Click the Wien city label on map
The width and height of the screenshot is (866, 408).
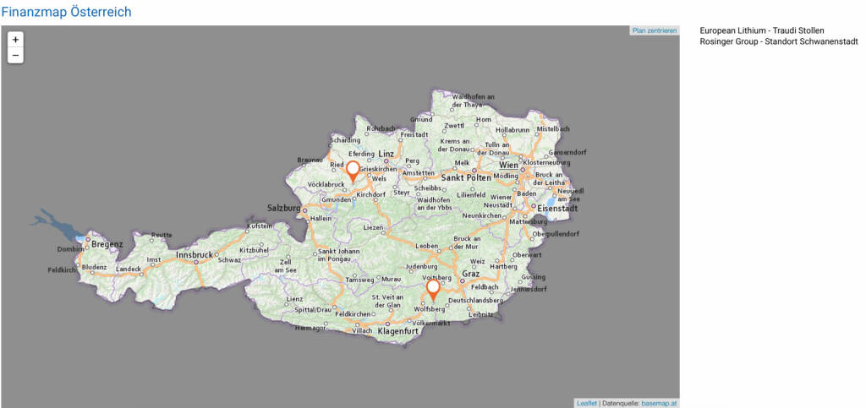point(508,165)
